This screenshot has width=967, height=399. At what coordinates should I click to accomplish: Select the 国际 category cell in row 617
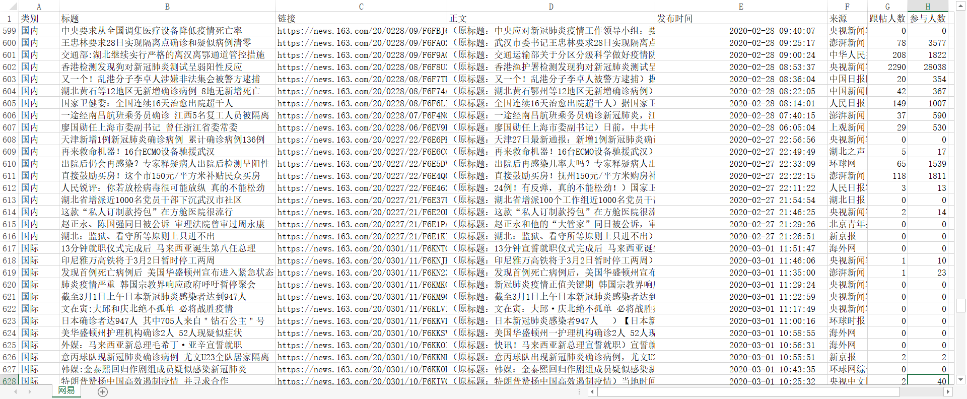(39, 248)
